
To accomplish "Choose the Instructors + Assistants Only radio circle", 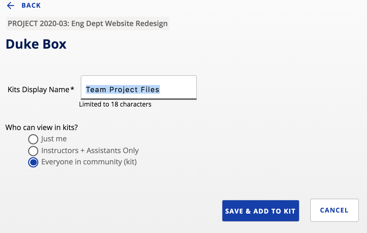I will [33, 151].
